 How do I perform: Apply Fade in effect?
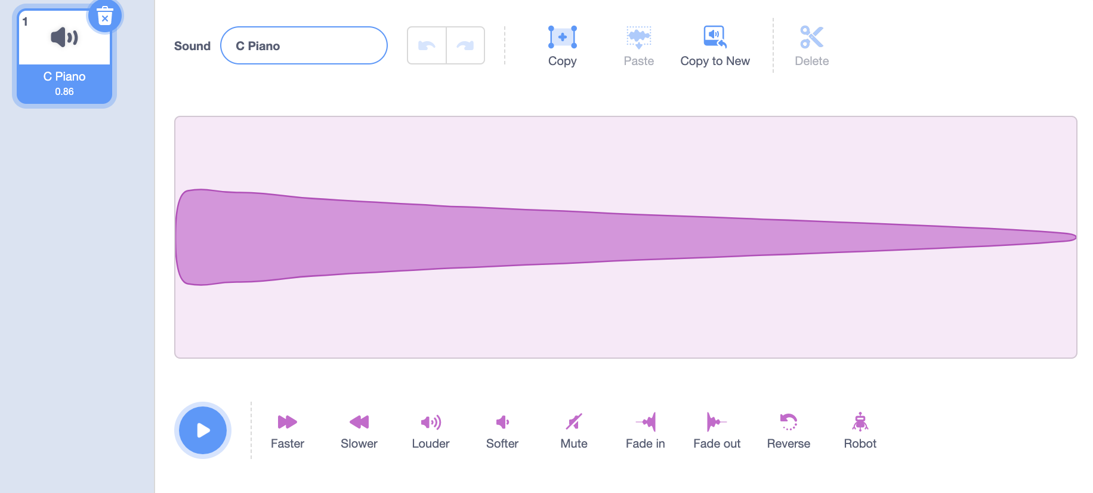645,423
